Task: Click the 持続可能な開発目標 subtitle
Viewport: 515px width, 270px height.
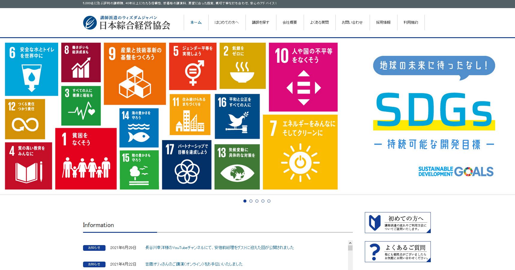Action: click(434, 144)
